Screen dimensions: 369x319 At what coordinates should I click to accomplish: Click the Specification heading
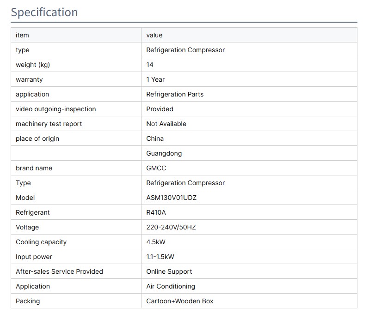[x=44, y=12]
